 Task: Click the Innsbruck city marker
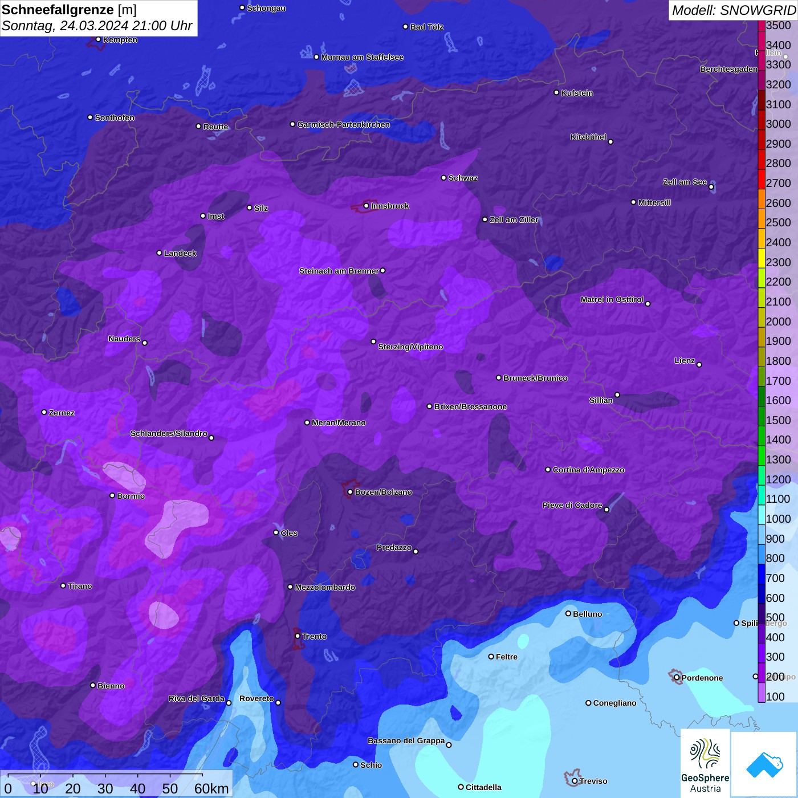coord(367,206)
